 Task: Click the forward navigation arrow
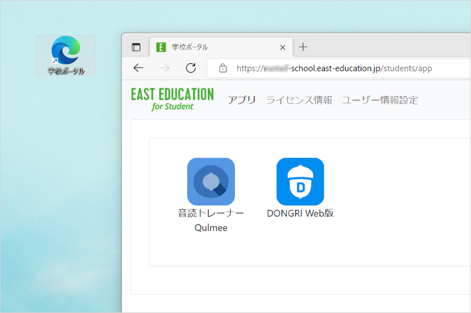tap(165, 68)
